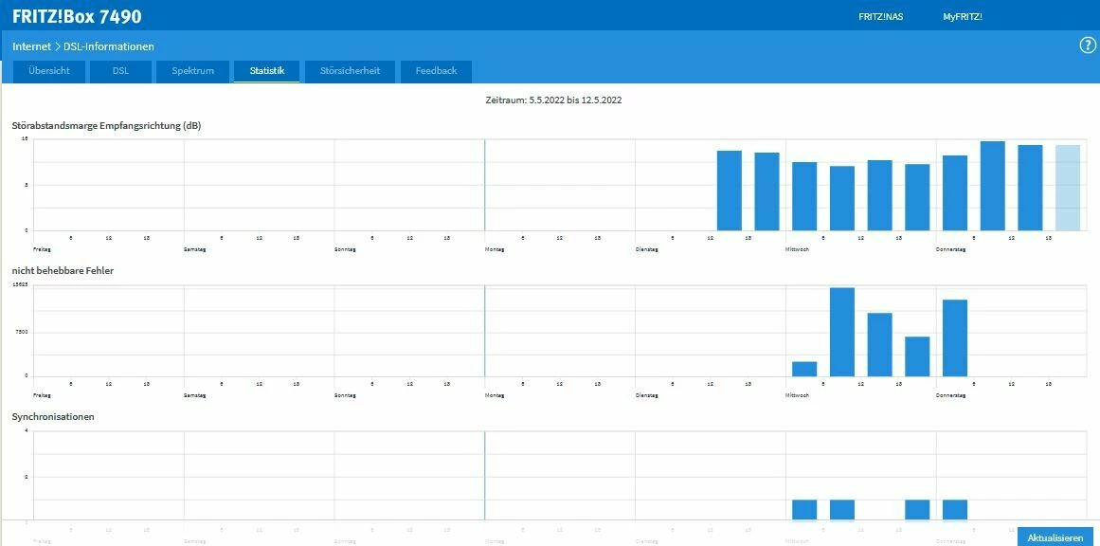The image size is (1100, 546).
Task: Open the MyFRITZ! link
Action: 963,17
